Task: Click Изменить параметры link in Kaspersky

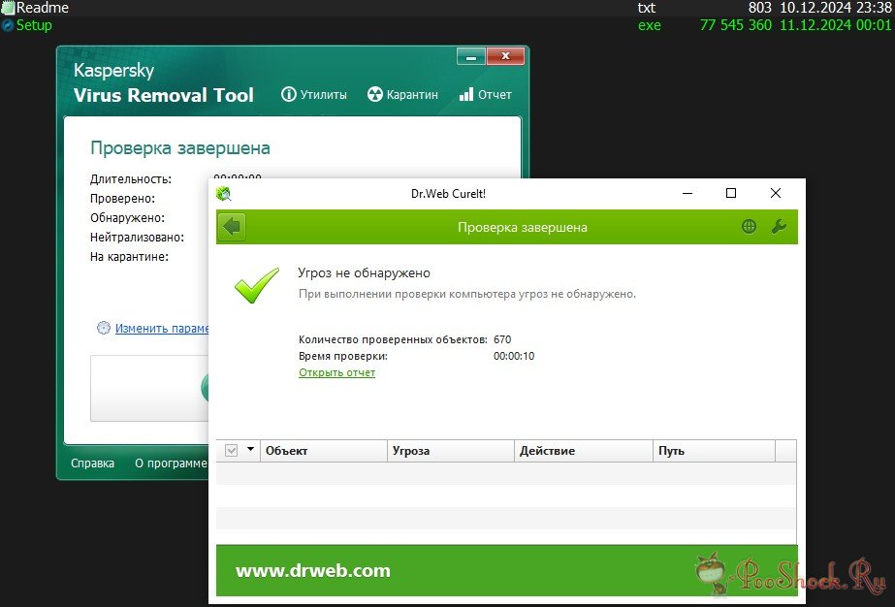Action: 162,329
